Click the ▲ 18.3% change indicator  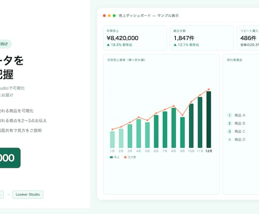[x=119, y=44]
